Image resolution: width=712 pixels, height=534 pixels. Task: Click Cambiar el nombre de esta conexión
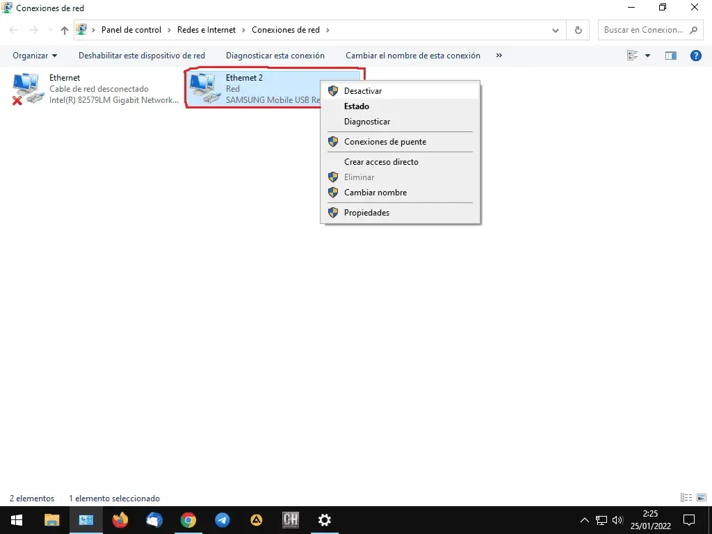pos(413,56)
